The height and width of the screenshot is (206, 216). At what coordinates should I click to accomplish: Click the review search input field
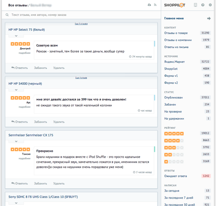pos(81,15)
